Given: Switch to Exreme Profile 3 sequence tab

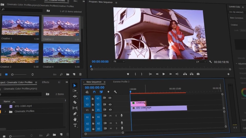Looking at the screenshot, I should pos(121,82).
